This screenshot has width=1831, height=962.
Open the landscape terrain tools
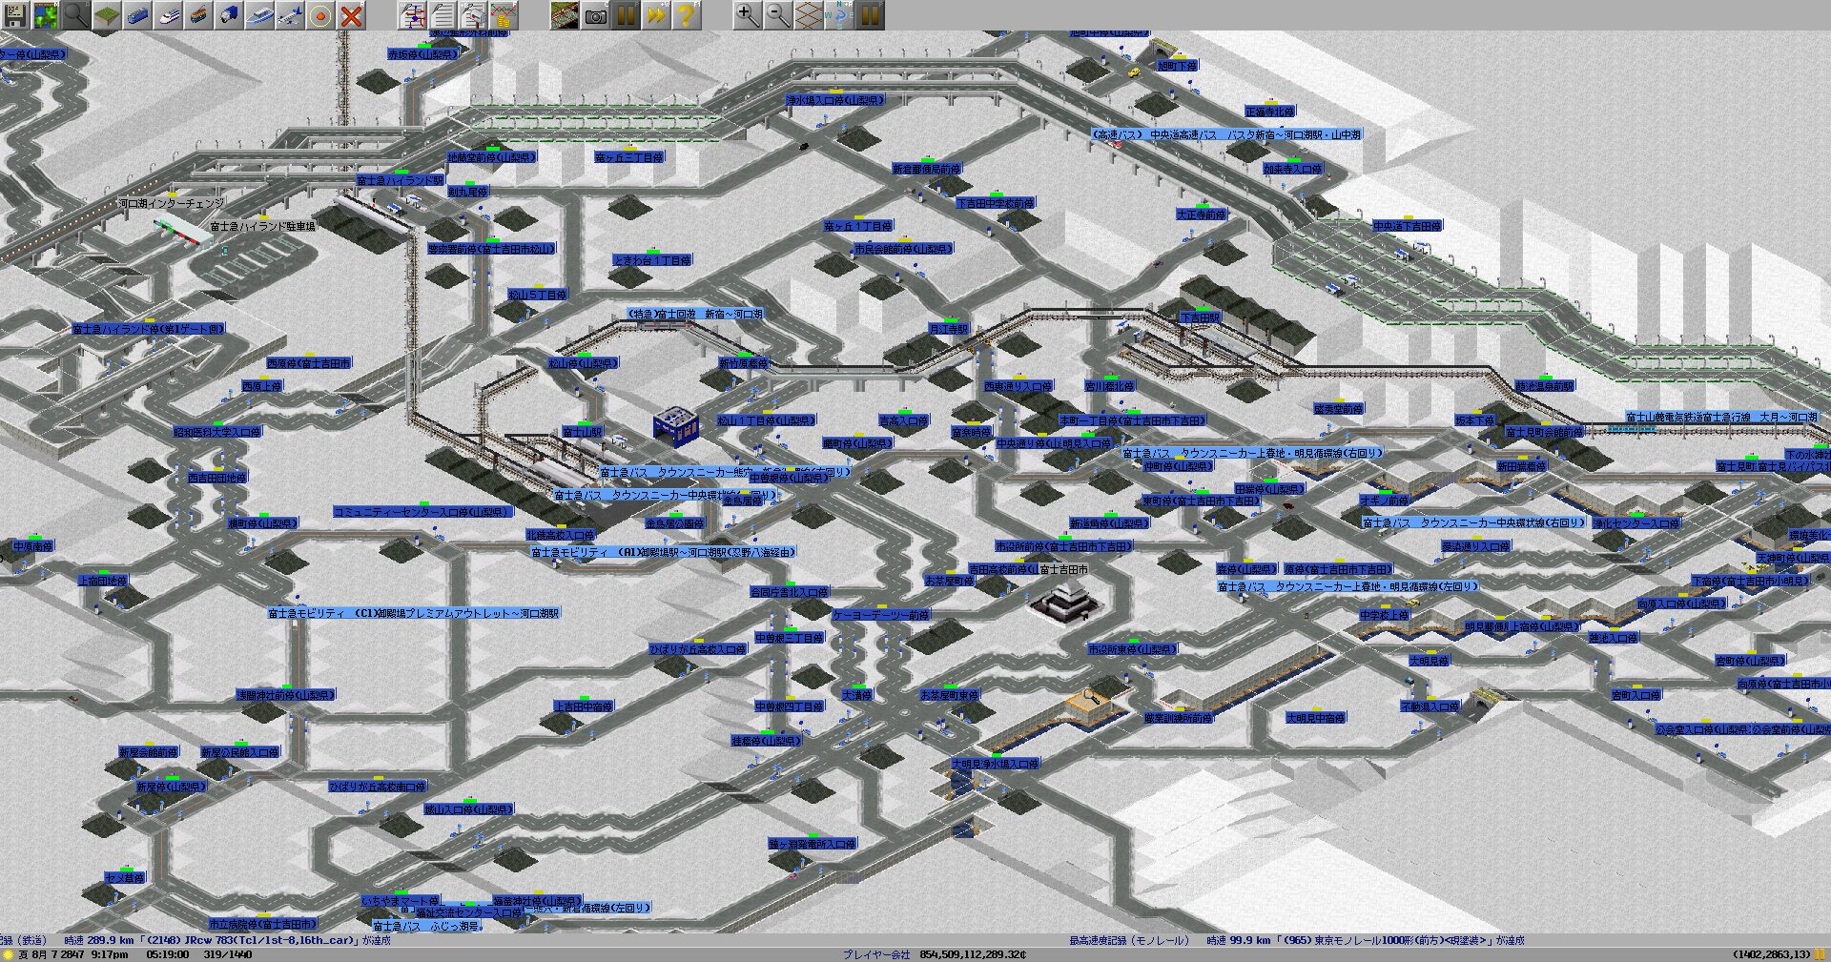[107, 15]
